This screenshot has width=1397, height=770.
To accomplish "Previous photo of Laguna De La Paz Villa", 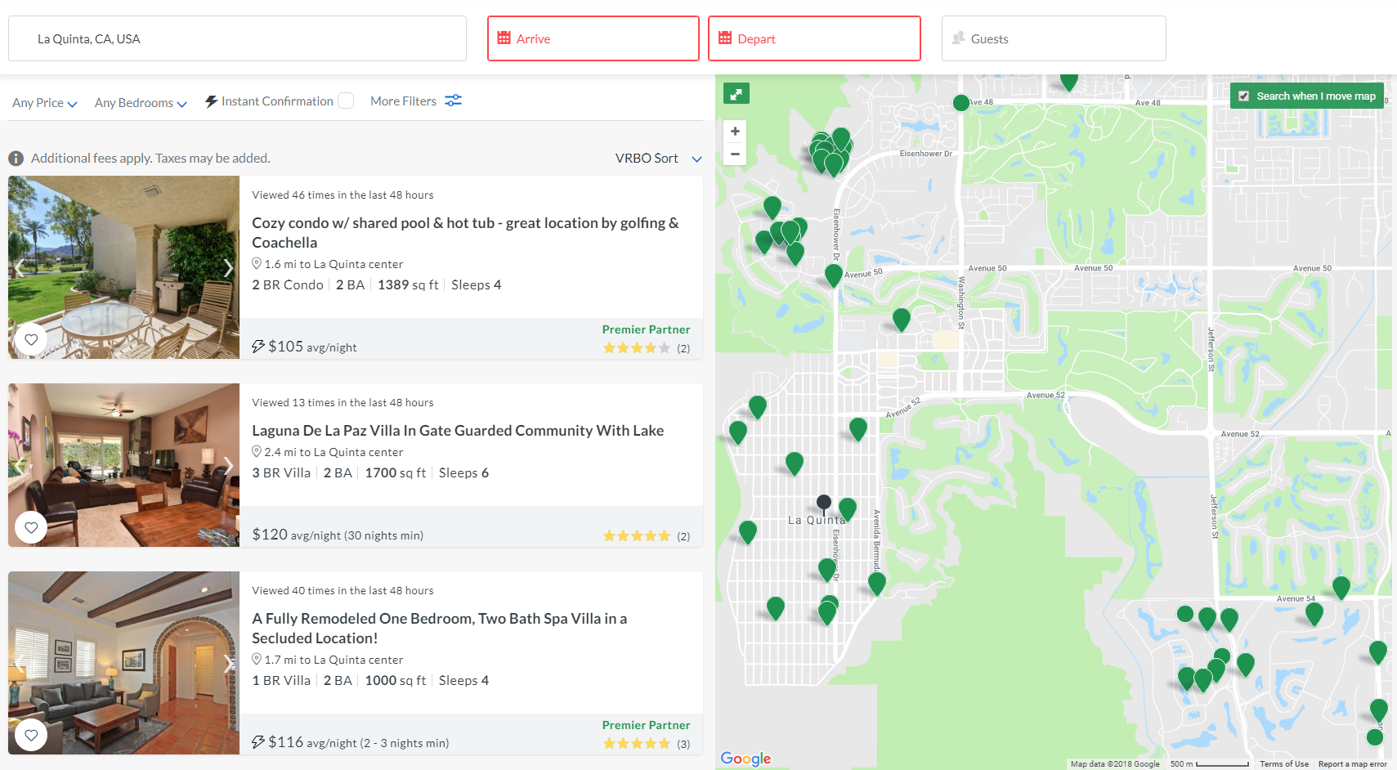I will [x=20, y=465].
